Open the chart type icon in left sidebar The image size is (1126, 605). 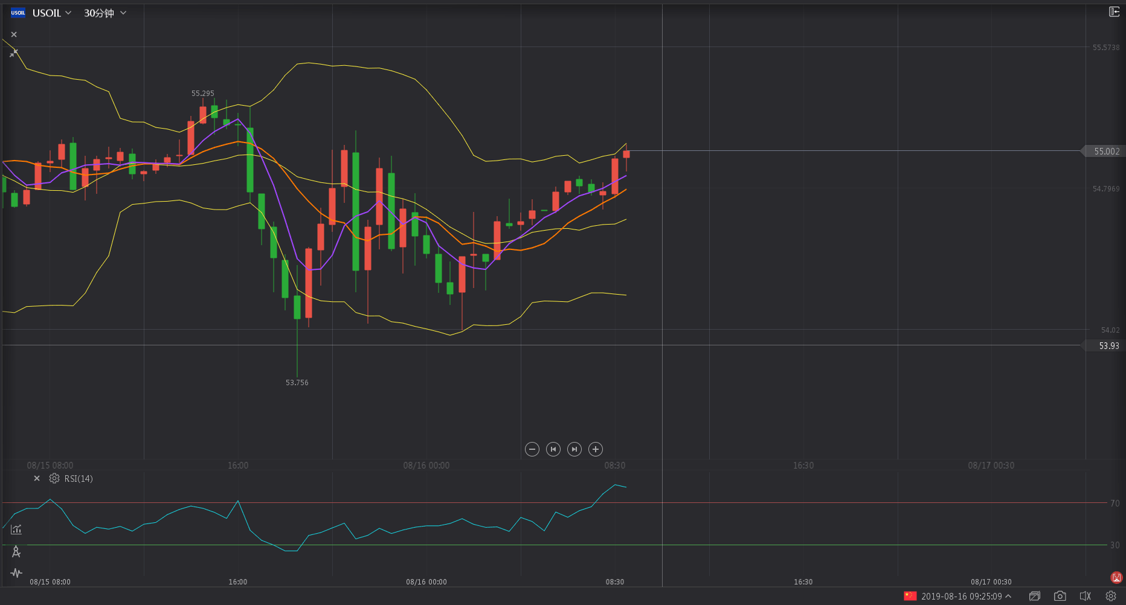coord(16,530)
